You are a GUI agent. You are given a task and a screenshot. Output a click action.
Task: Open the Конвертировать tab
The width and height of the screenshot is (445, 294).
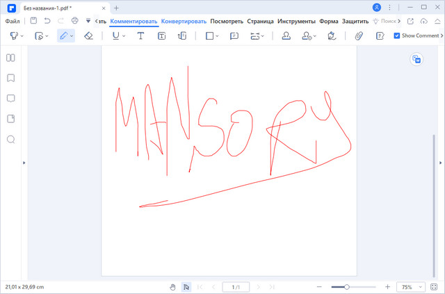[184, 21]
